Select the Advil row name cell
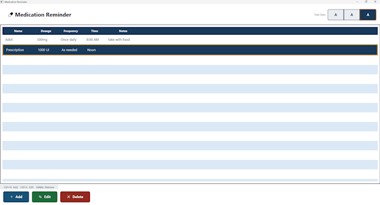The image size is (380, 205). click(9, 40)
